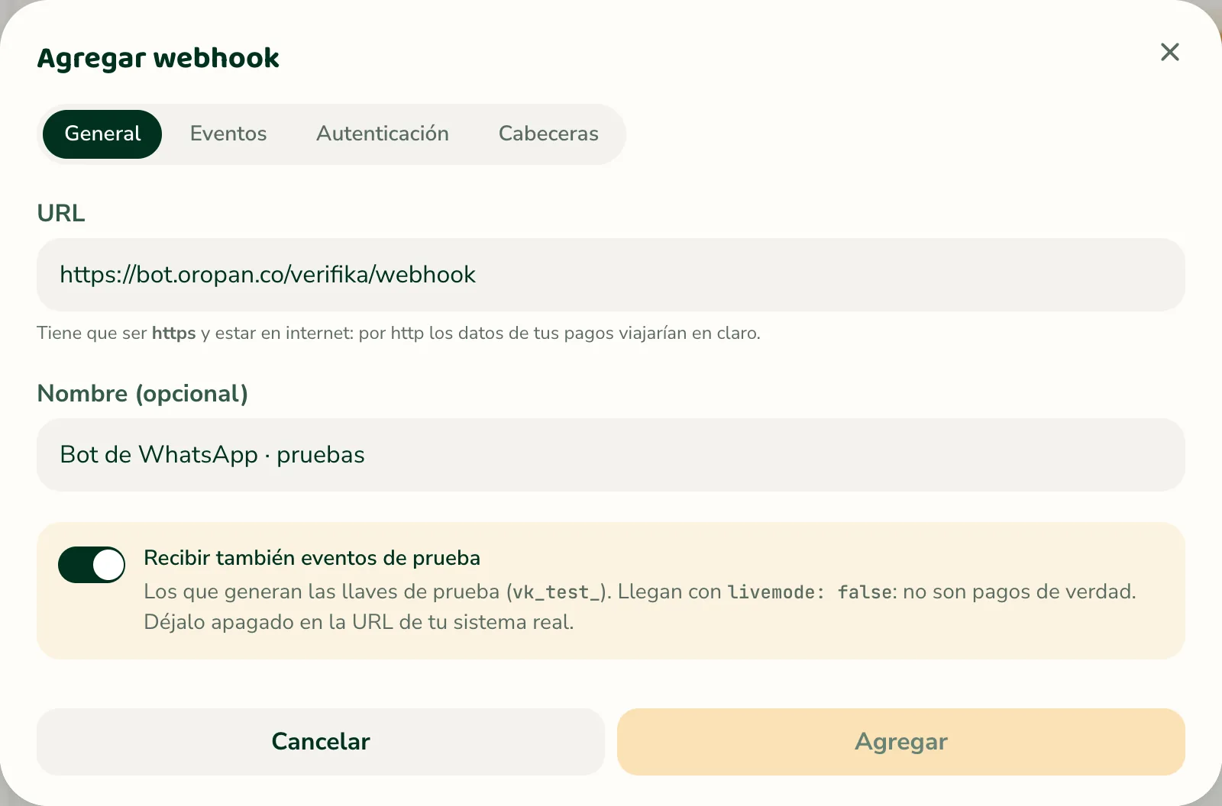
Task: Toggle off receiving test events
Action: click(x=92, y=565)
